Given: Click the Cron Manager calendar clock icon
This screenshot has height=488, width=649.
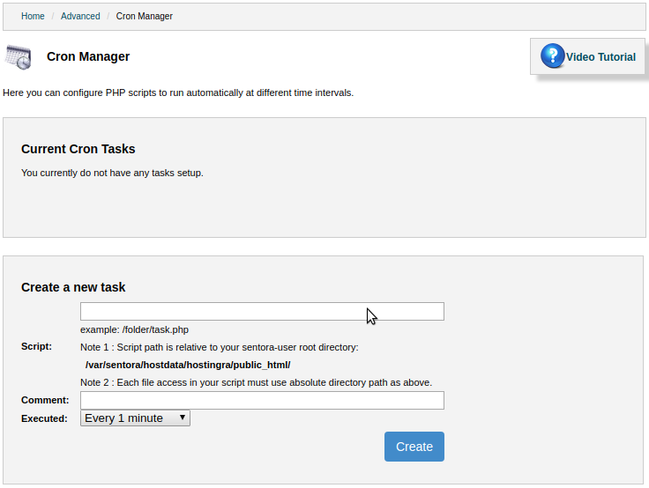Looking at the screenshot, I should pos(19,57).
